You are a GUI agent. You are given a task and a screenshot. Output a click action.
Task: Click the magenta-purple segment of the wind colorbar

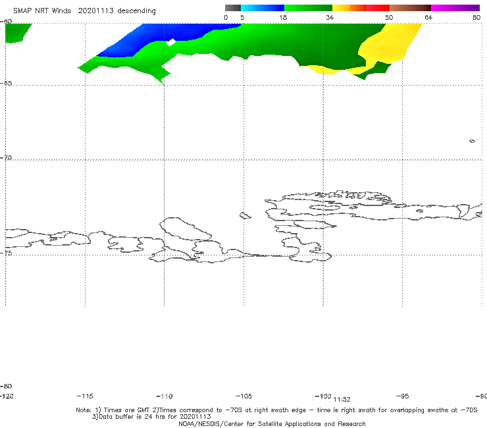(x=455, y=8)
